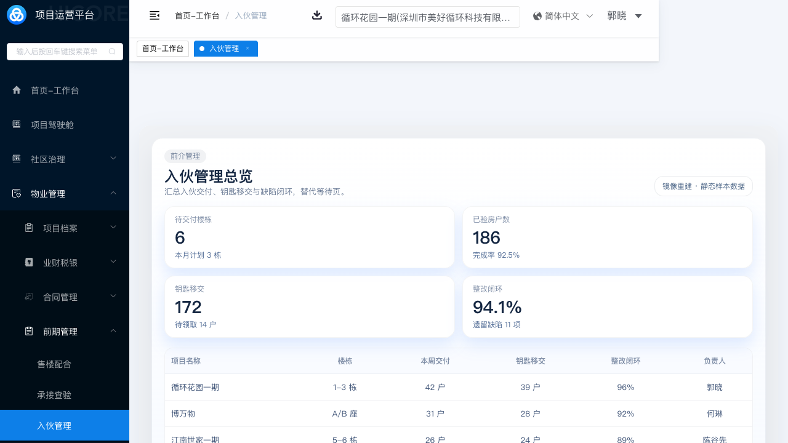Click the globe language icon
Screen dimensions: 788x443
(537, 16)
